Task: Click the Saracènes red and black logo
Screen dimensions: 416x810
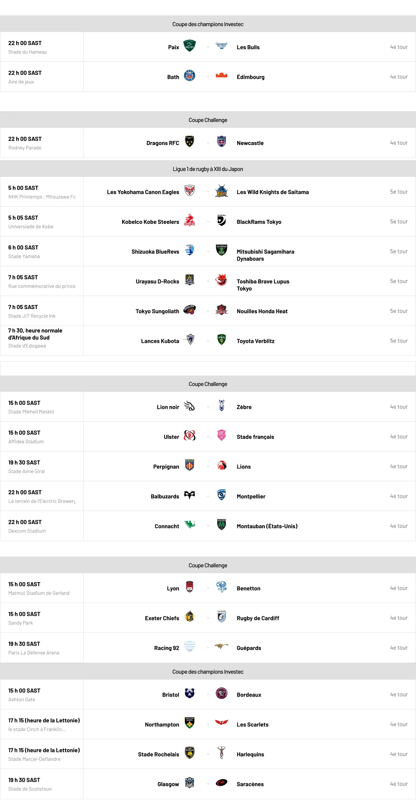Action: click(x=221, y=782)
